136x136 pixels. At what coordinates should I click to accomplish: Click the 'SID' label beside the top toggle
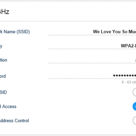(x=3, y=92)
